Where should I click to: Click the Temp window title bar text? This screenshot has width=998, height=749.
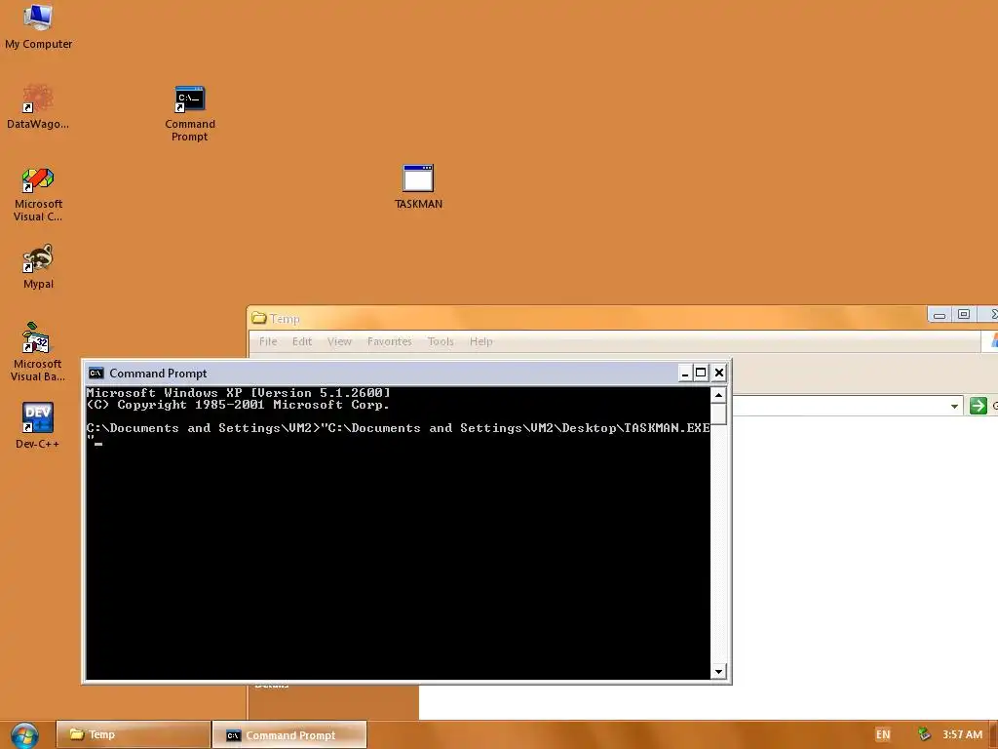[x=285, y=319]
